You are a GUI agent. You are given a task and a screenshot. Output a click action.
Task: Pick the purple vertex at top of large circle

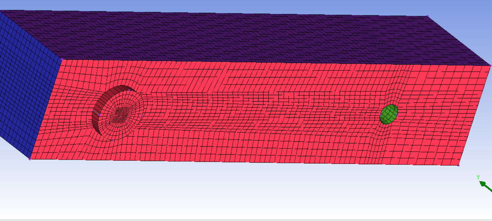click(x=129, y=90)
